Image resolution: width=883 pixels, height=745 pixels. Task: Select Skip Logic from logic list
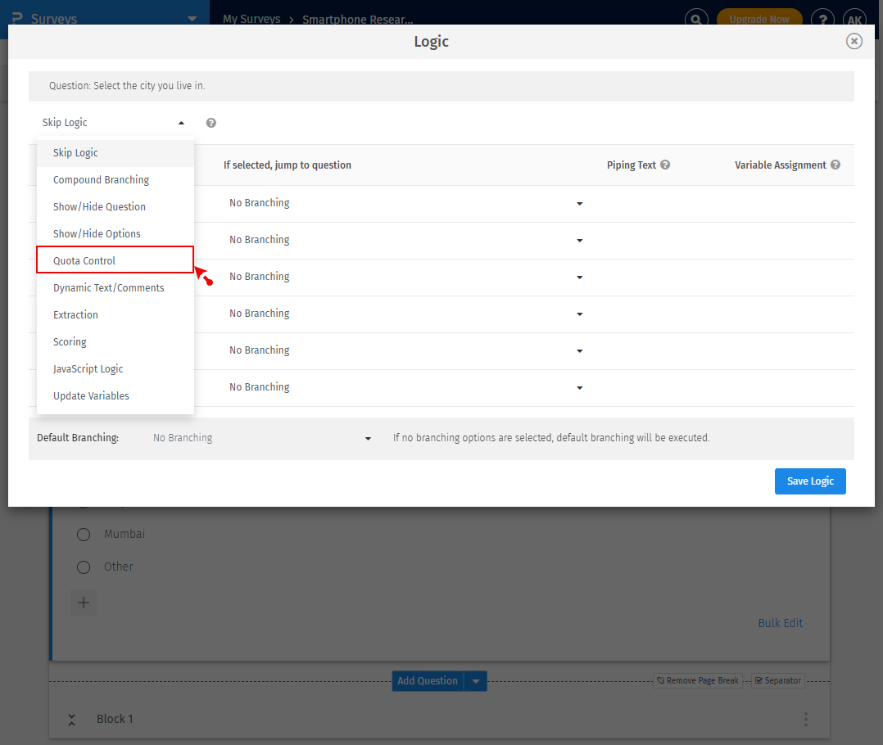tap(115, 152)
